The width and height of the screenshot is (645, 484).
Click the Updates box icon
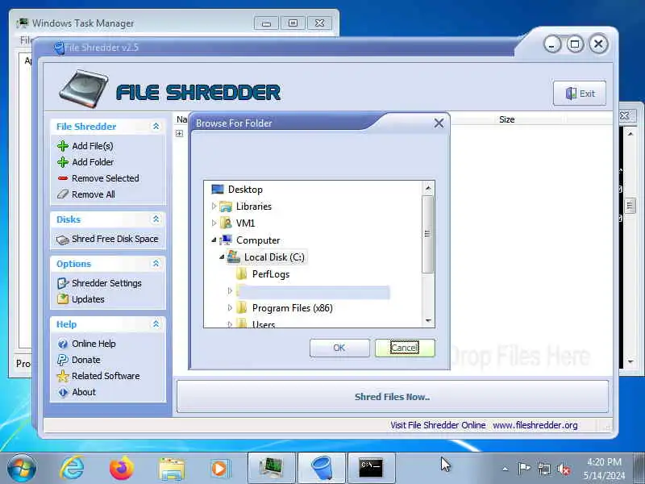point(63,299)
